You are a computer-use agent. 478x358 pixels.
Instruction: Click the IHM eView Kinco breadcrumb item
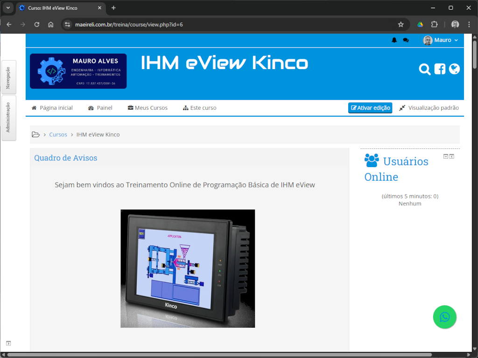(98, 134)
